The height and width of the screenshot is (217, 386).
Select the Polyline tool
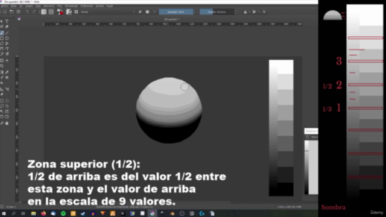(7, 43)
